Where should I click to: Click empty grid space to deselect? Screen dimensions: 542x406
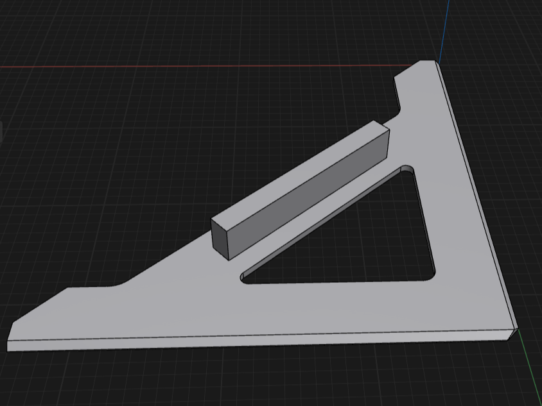(128, 160)
